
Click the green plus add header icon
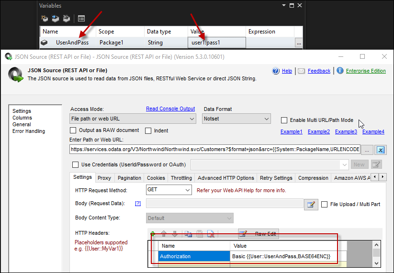(x=153, y=234)
